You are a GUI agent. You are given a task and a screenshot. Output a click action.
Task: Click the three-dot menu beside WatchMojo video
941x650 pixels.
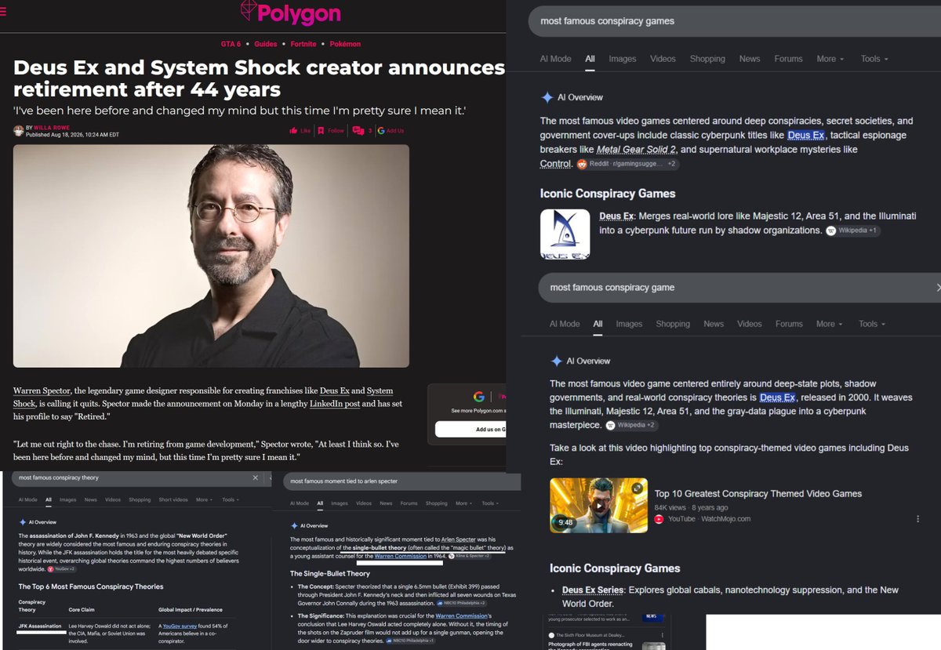[x=917, y=518]
